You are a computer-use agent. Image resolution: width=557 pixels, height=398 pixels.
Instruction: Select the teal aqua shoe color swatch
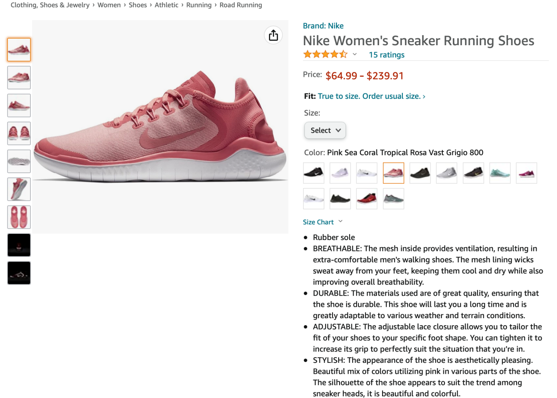[500, 173]
